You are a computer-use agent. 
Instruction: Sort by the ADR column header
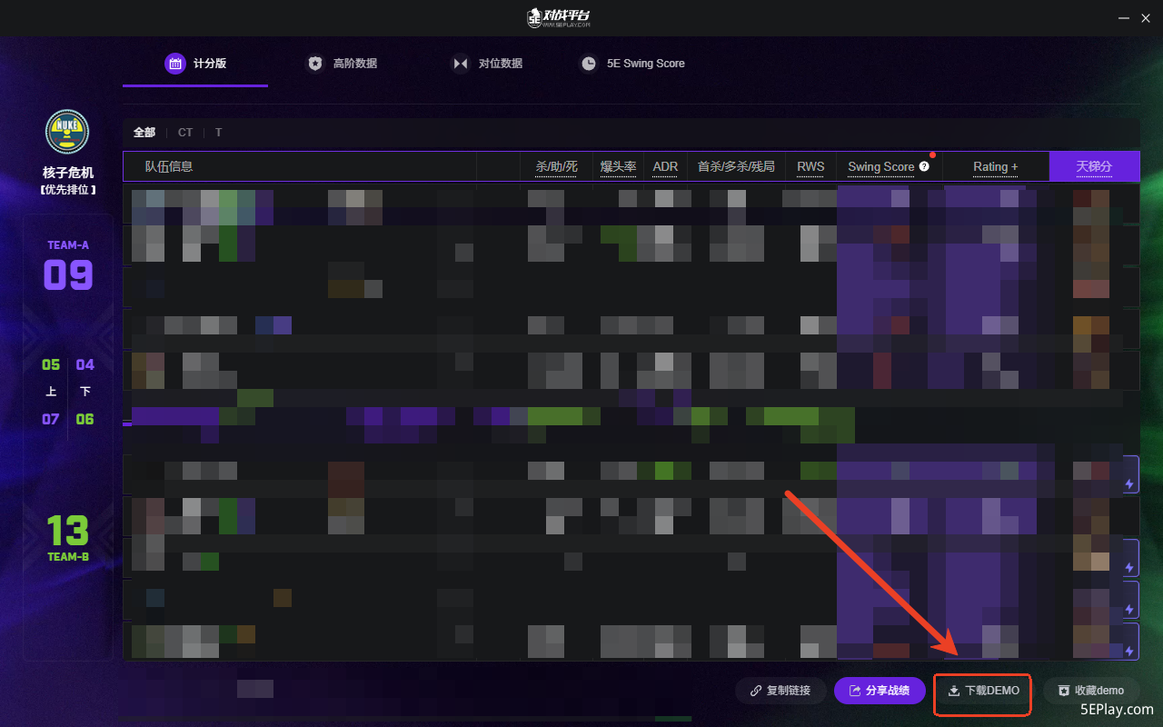665,166
